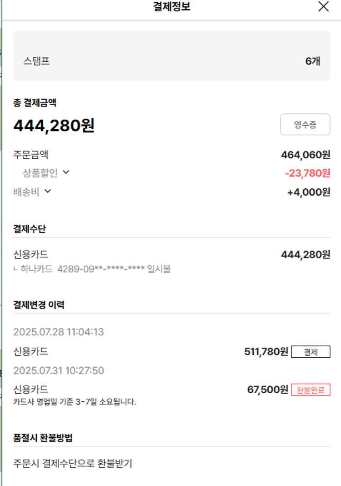
Task: Click the 67,500원 refund amount
Action: [x=267, y=390]
